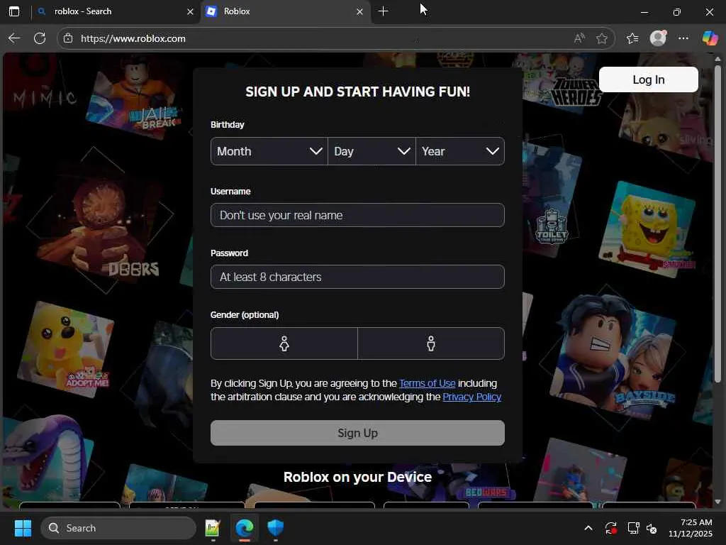Click the SpongeBob game thumbnail
Image resolution: width=726 pixels, height=545 pixels.
pos(647,229)
